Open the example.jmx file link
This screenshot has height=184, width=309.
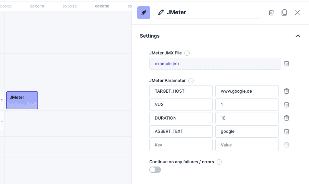pos(167,63)
